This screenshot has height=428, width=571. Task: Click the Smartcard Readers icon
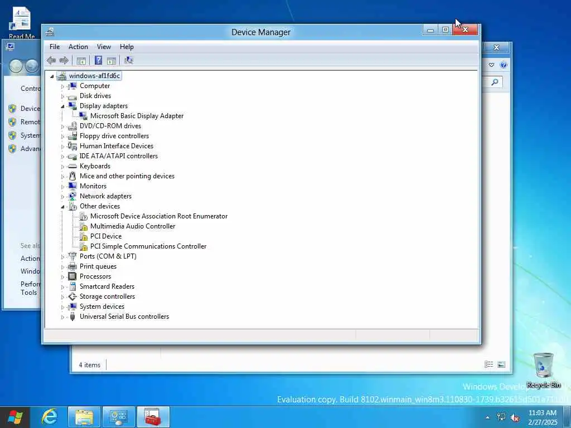pos(72,286)
